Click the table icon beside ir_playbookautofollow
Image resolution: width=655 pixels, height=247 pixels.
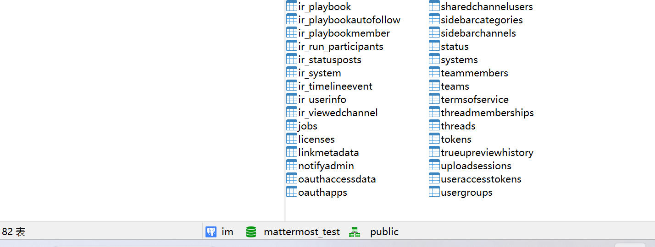click(291, 19)
